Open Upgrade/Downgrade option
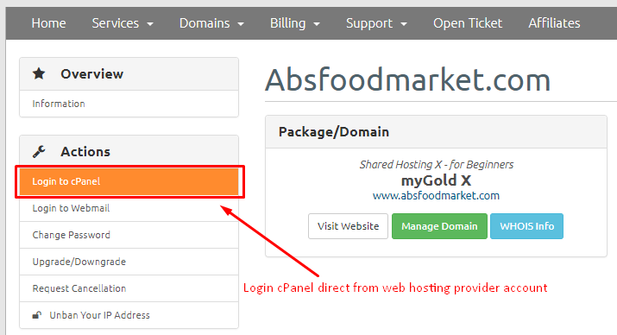This screenshot has height=335, width=617. click(129, 262)
